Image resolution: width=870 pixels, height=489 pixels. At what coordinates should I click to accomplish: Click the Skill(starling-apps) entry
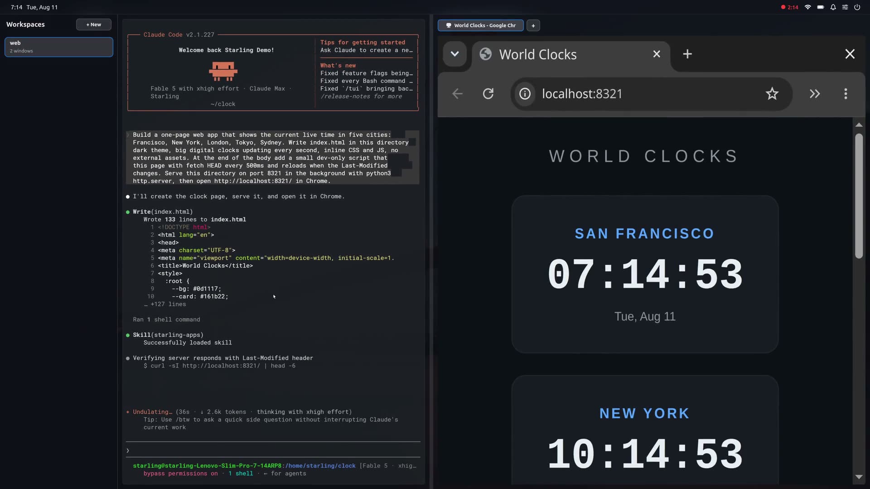168,335
